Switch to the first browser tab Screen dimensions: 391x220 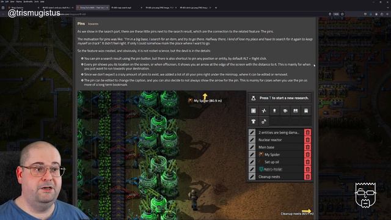click(x=23, y=8)
